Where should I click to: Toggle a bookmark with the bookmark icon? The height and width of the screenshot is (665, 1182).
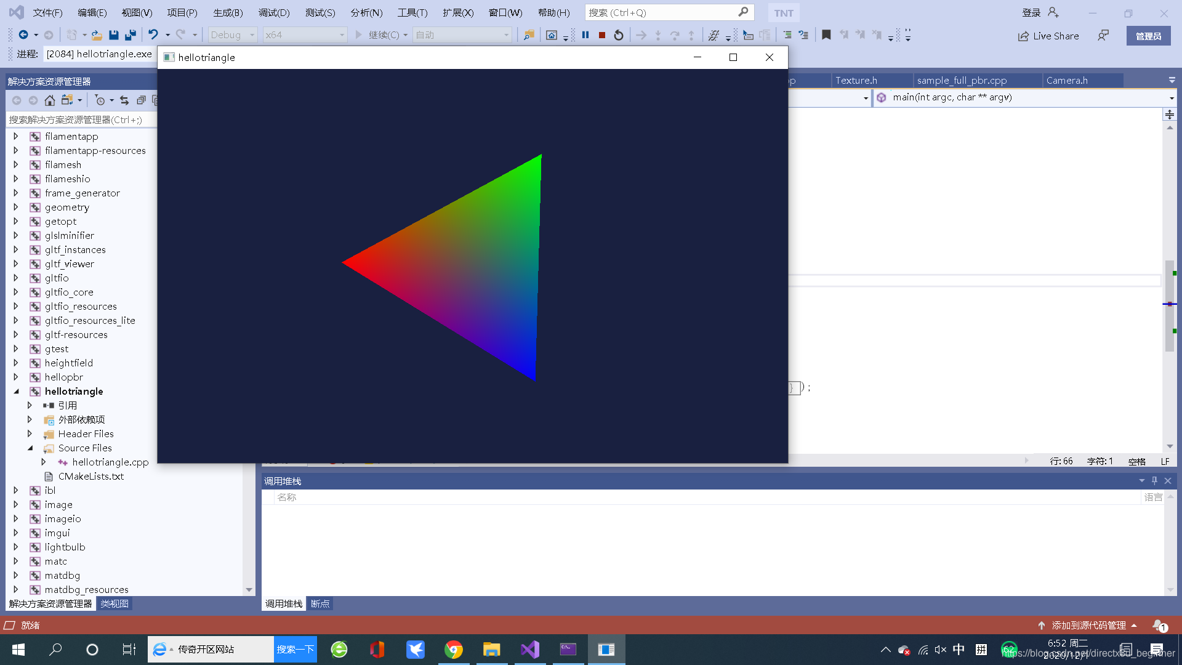826,35
